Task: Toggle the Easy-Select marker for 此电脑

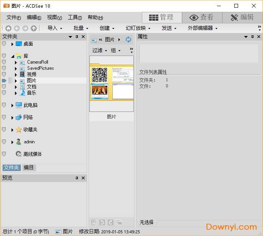Action: tap(4, 105)
